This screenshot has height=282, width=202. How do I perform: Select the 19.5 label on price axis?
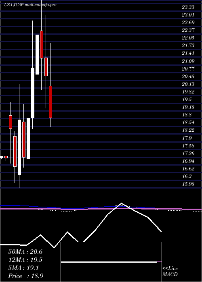tap(187, 100)
